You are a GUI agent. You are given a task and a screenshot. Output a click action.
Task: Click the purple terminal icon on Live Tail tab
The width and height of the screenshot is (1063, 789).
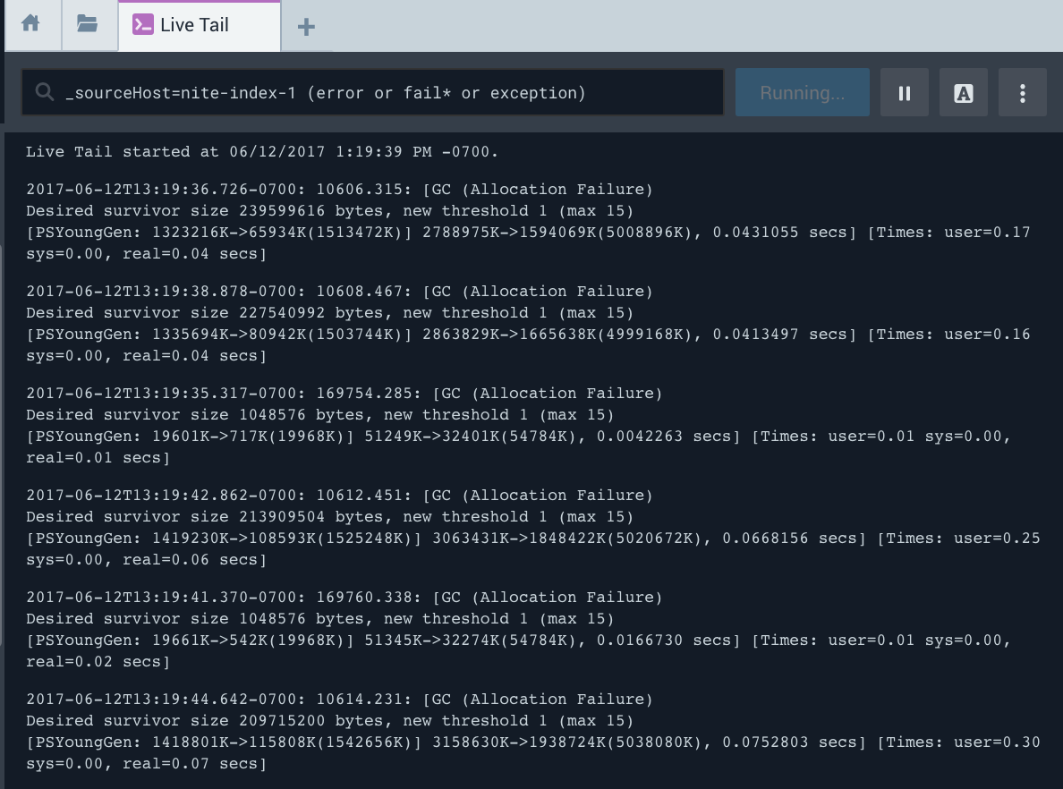[x=142, y=25]
